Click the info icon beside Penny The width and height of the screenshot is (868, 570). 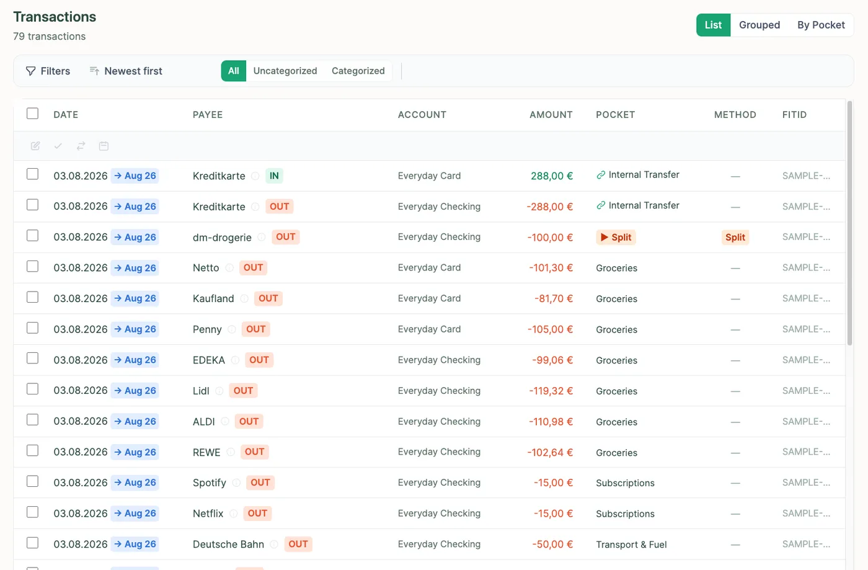232,329
